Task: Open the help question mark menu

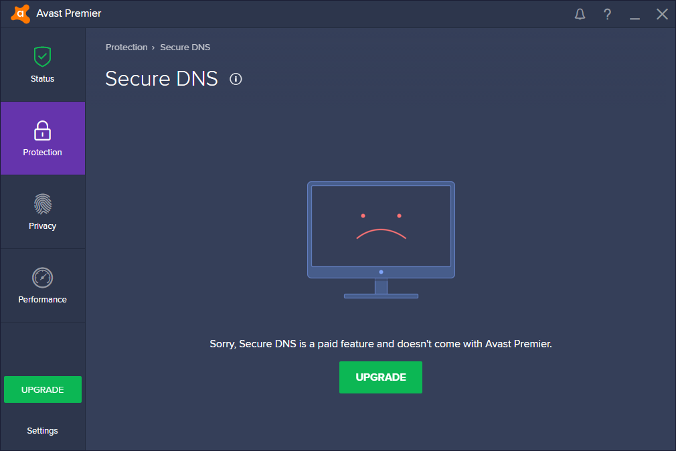Action: point(607,14)
